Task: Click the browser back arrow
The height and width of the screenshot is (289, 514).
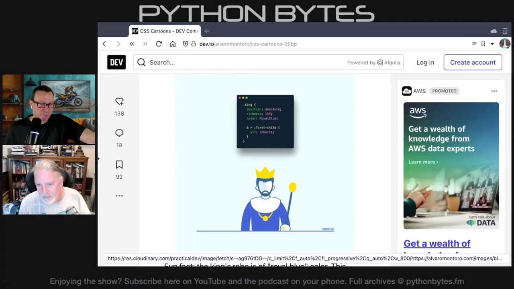Action: tap(104, 44)
